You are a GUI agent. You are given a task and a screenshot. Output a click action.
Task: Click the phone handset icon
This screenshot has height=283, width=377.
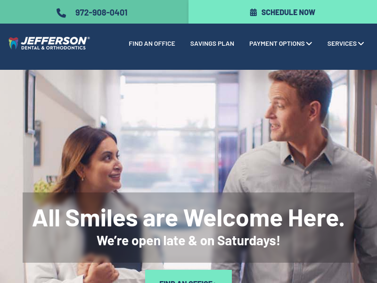(x=61, y=13)
